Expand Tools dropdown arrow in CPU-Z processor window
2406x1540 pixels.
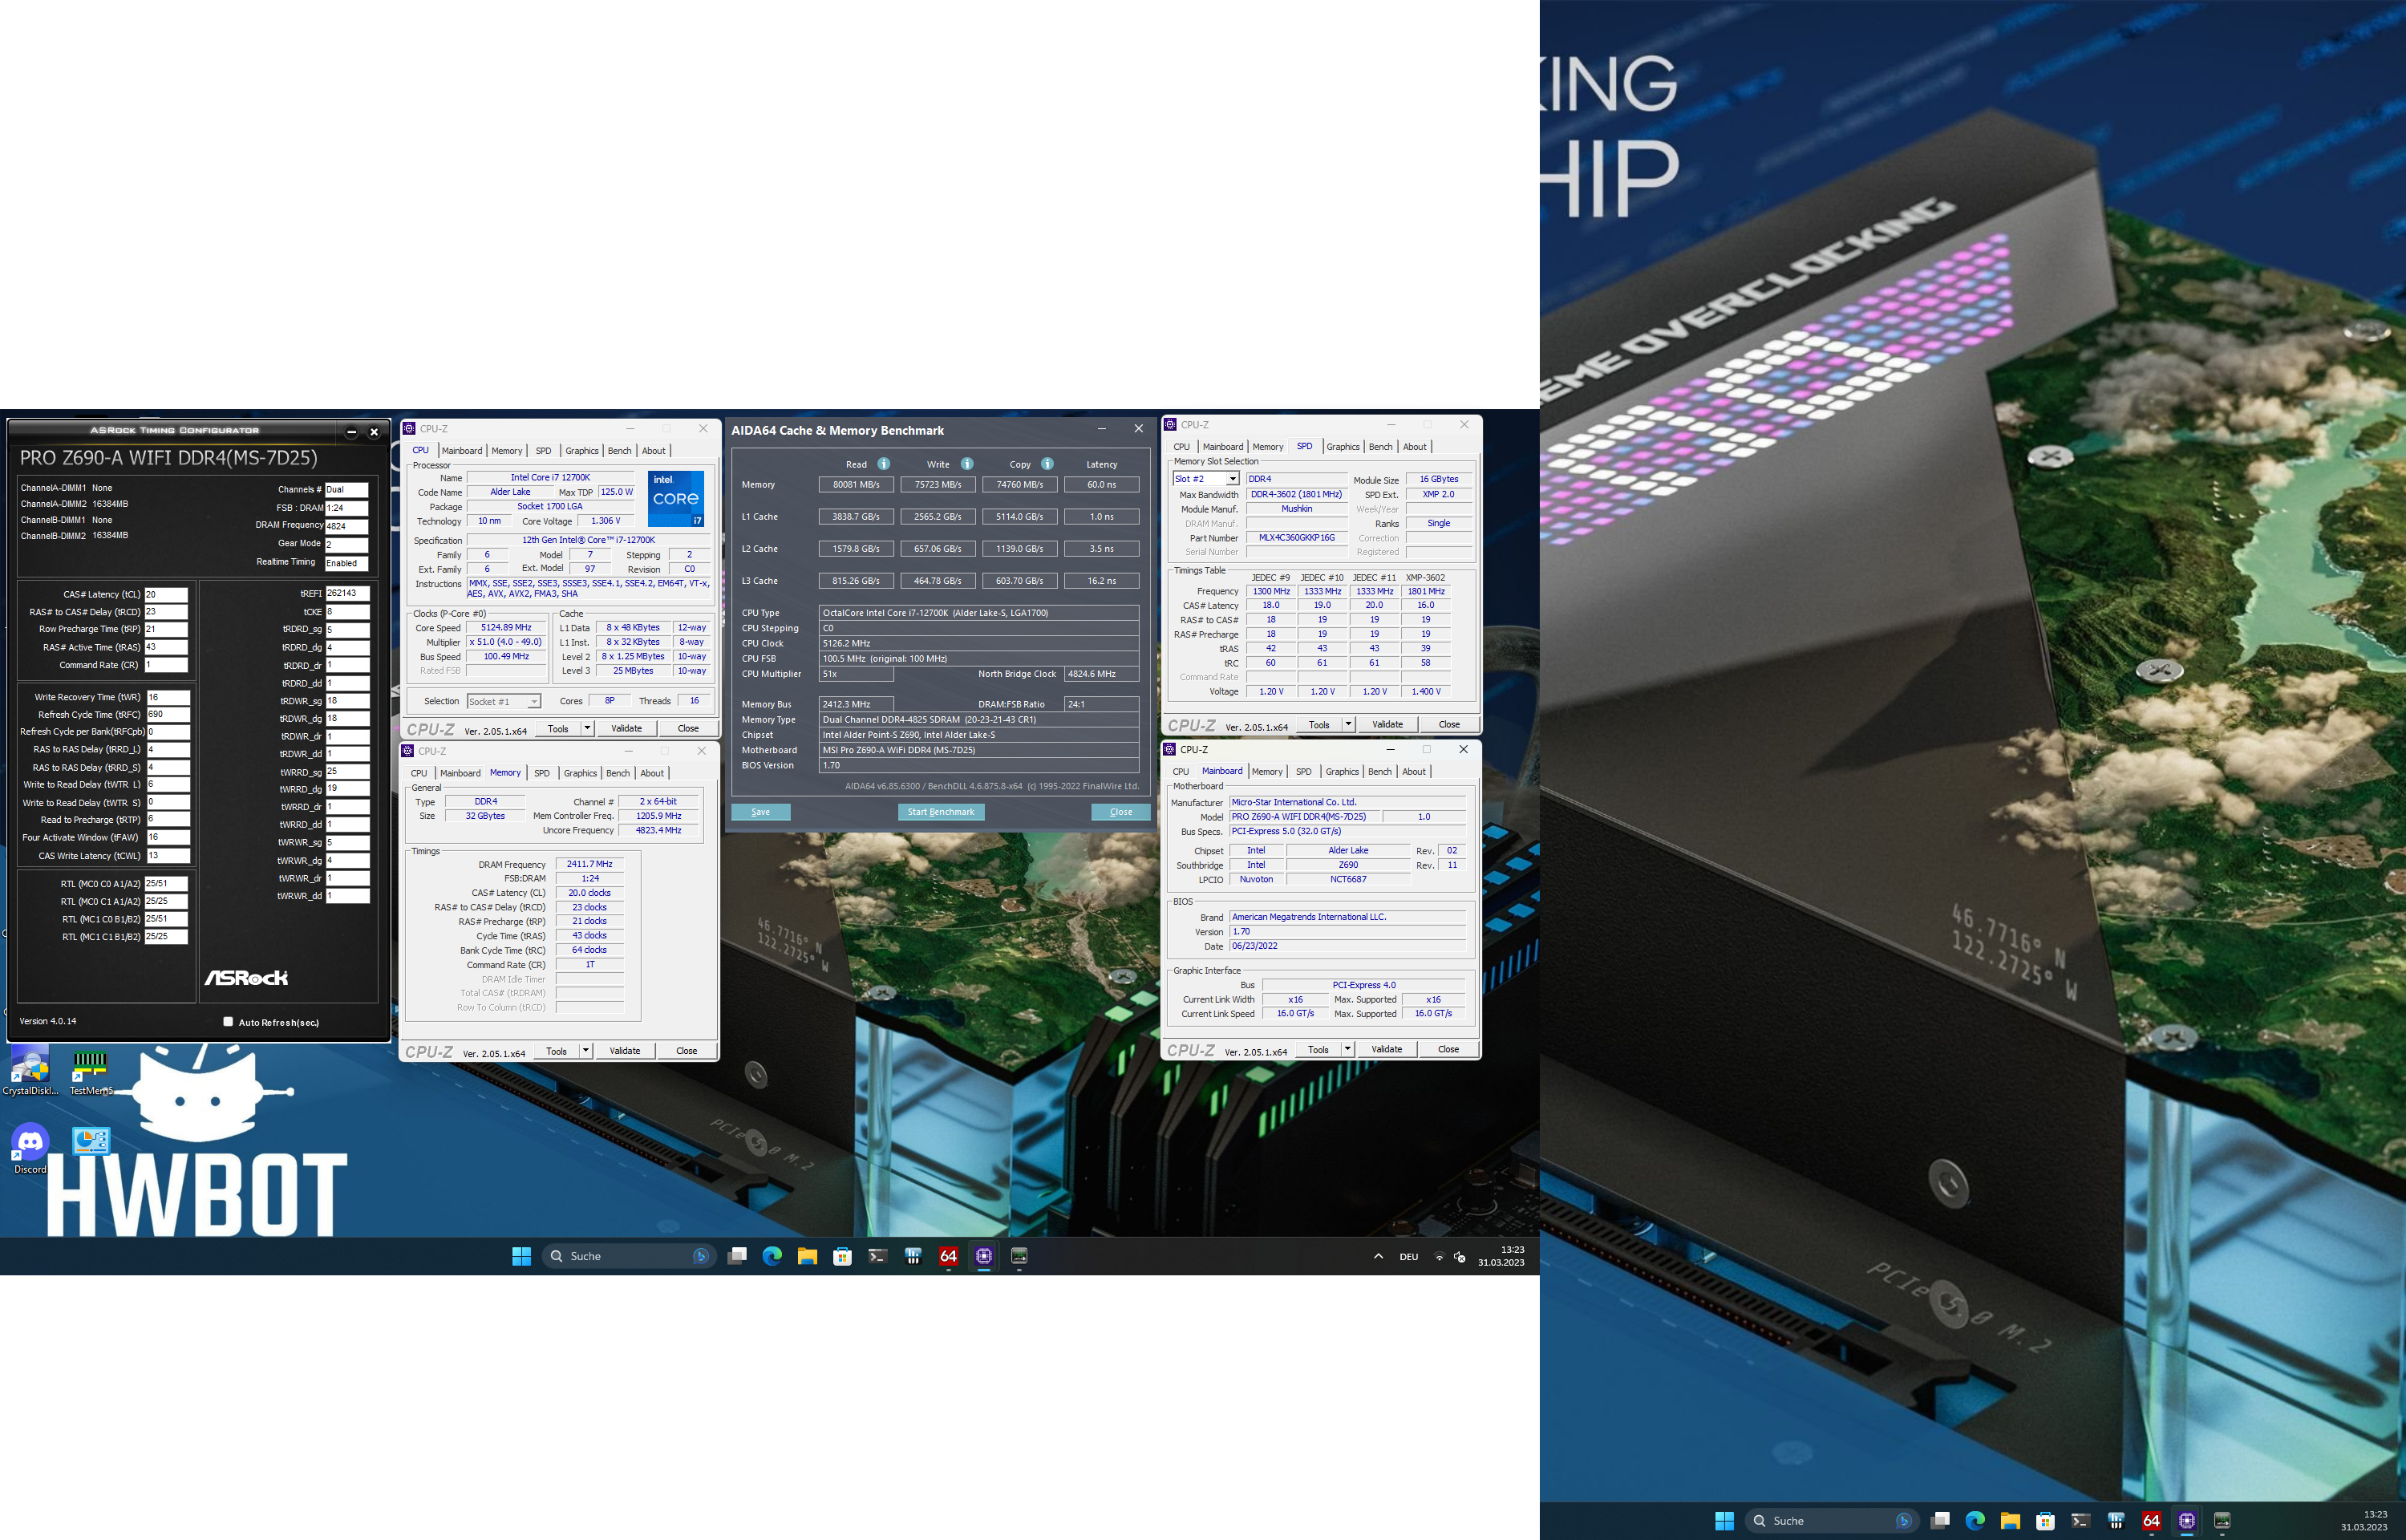(587, 728)
